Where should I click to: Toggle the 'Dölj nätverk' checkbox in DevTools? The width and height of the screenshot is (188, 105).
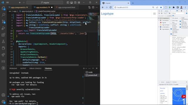tap(171, 18)
